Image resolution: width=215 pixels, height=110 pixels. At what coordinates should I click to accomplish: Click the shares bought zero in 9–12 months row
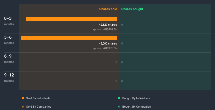coord(122,81)
